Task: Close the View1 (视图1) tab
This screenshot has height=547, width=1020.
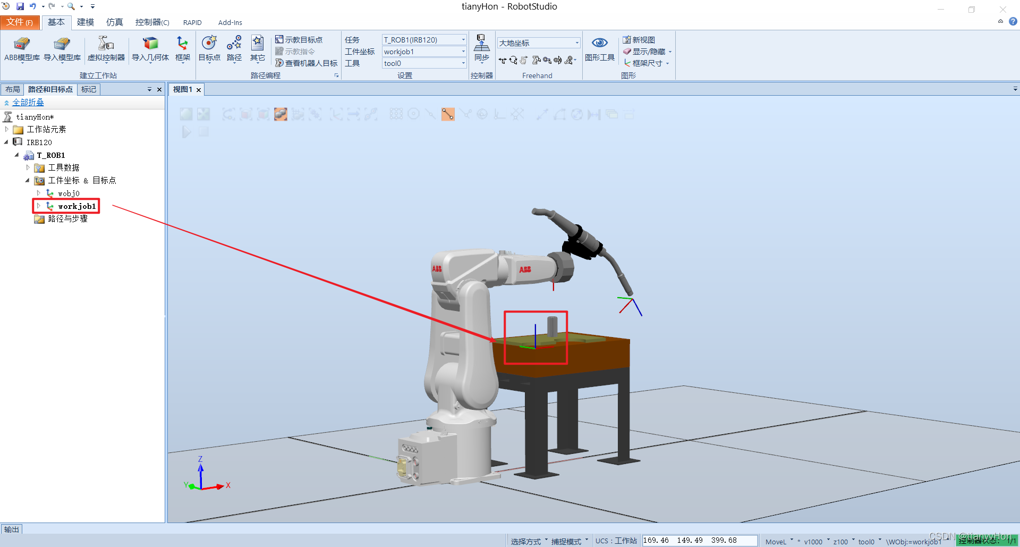Action: 199,90
